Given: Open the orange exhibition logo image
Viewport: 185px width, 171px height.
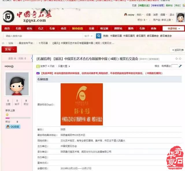Looking at the screenshot, I should 82,104.
